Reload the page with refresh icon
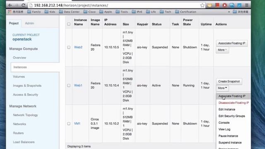 pos(23,5)
